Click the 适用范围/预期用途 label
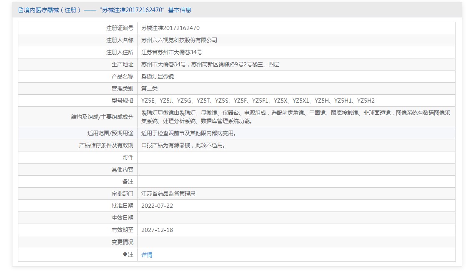466x272 pixels. [110, 133]
